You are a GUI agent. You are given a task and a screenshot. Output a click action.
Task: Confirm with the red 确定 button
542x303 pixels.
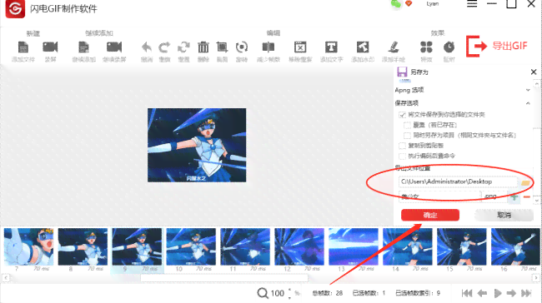coord(430,215)
